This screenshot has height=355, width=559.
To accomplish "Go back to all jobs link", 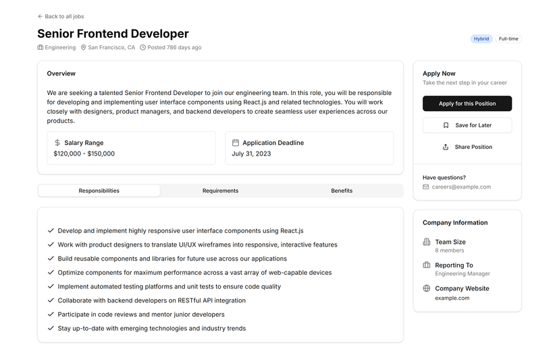I will pos(61,16).
